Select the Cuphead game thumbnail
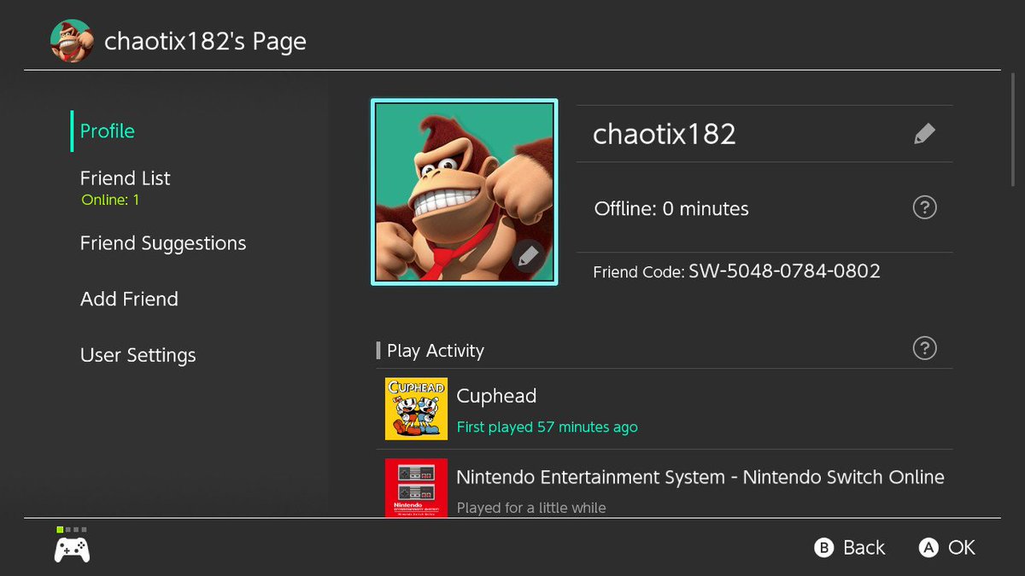Image resolution: width=1025 pixels, height=576 pixels. point(416,409)
